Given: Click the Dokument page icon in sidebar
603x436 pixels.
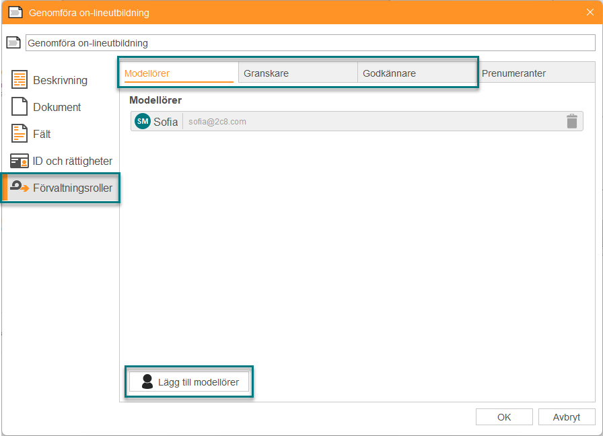Looking at the screenshot, I should tap(20, 107).
